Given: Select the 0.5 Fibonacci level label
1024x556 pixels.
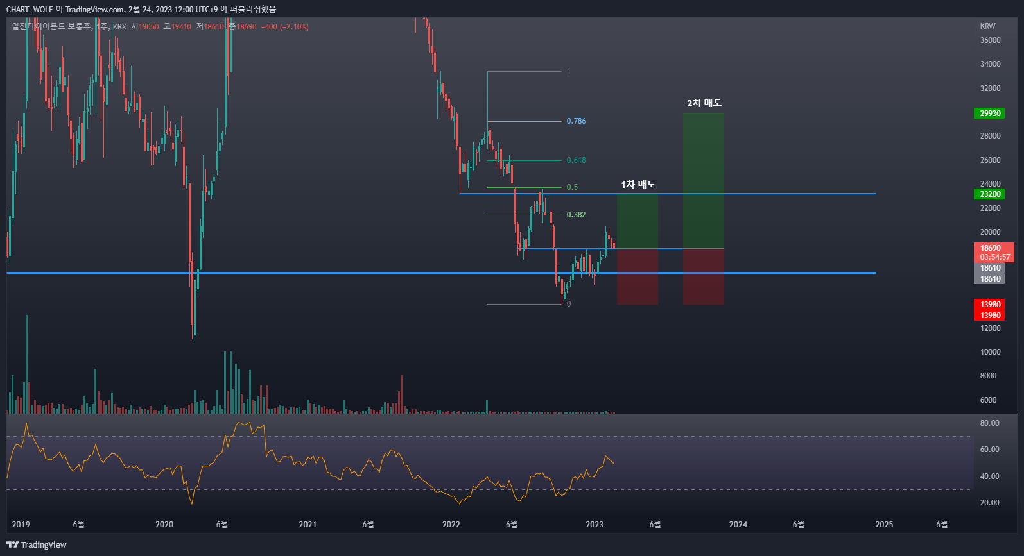Looking at the screenshot, I should [x=572, y=187].
